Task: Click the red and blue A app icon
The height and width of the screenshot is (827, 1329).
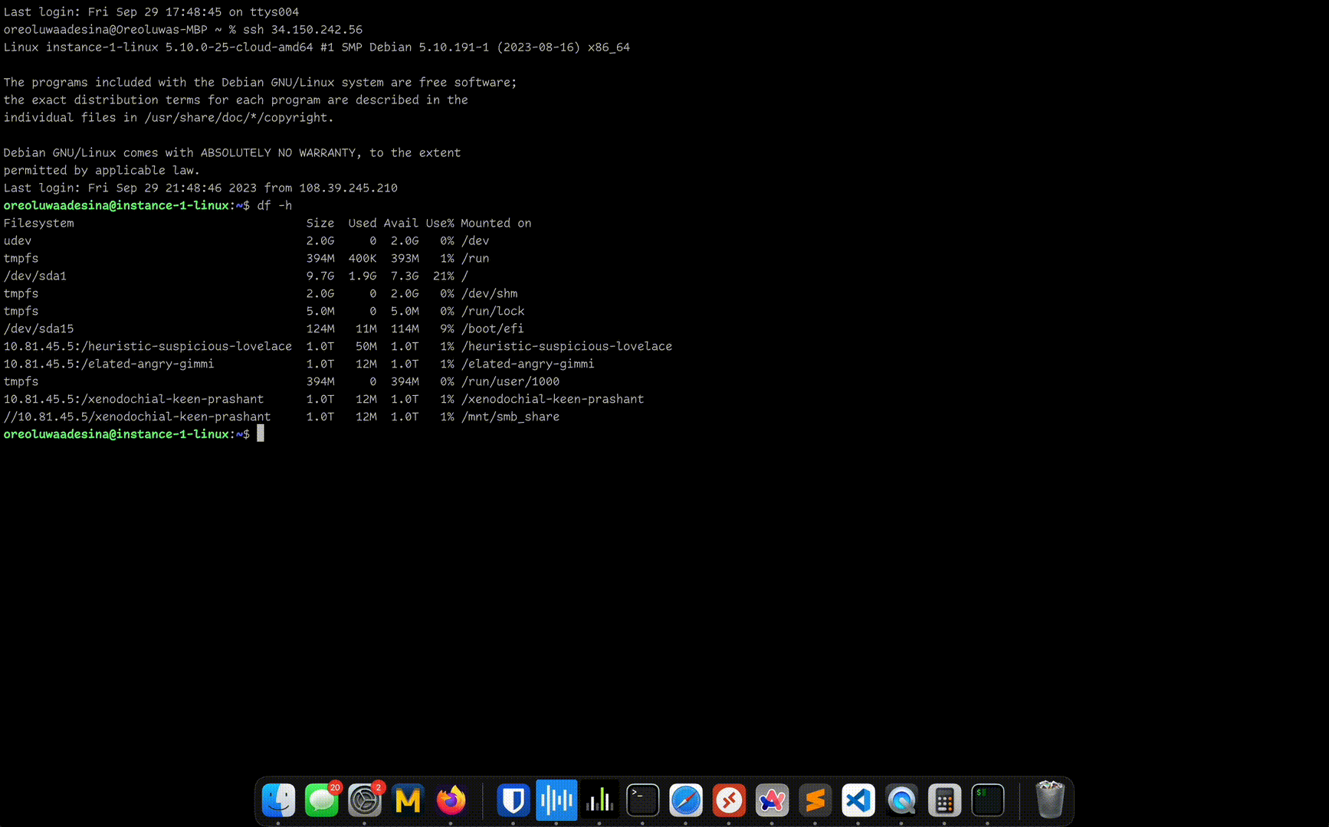Action: (772, 801)
